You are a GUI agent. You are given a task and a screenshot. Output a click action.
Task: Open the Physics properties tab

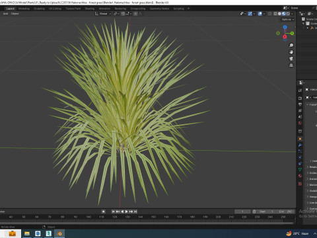(x=300, y=157)
